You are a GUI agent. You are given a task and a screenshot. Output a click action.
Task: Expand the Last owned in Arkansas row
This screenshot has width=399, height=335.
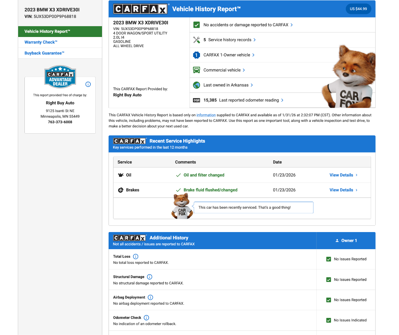(228, 85)
